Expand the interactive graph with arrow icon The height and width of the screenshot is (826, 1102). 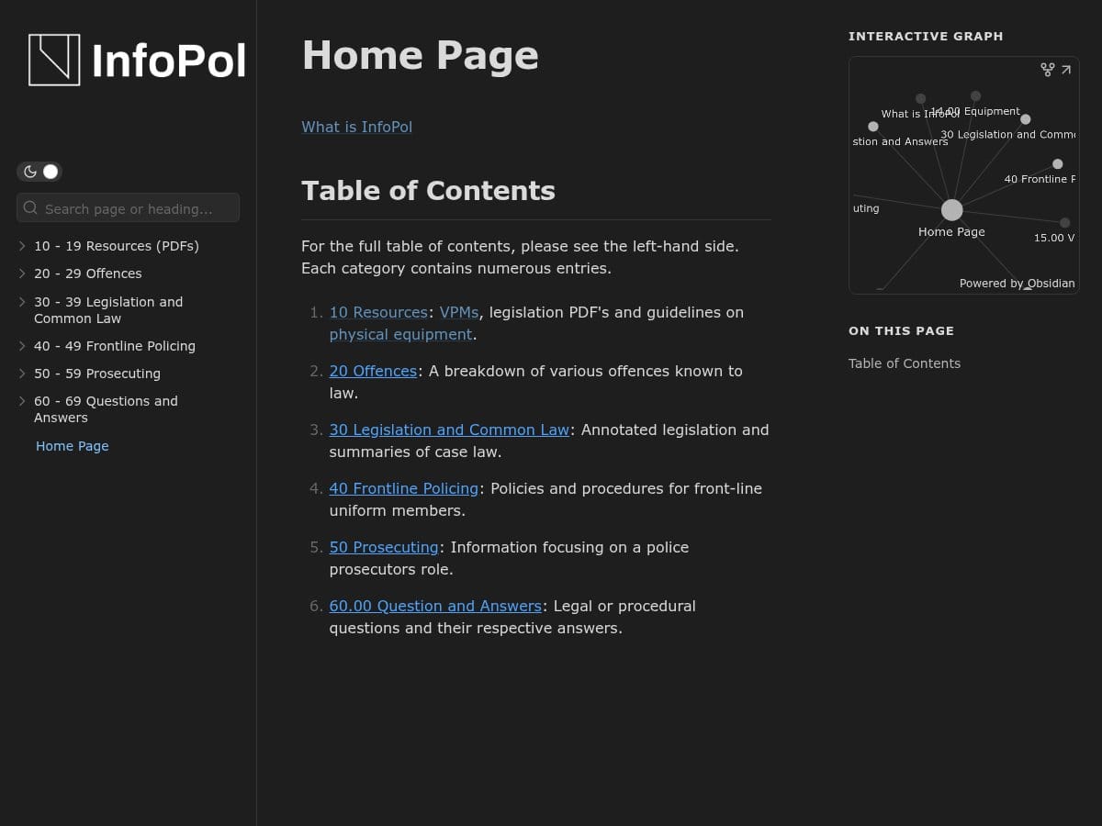pyautogui.click(x=1066, y=70)
